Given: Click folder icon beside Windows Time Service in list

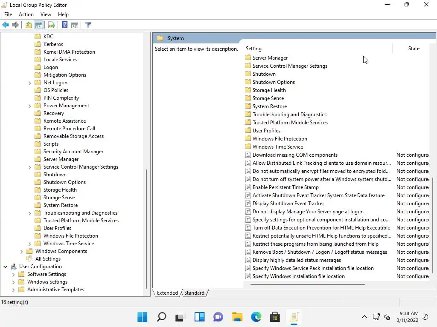Looking at the screenshot, I should coord(248,146).
